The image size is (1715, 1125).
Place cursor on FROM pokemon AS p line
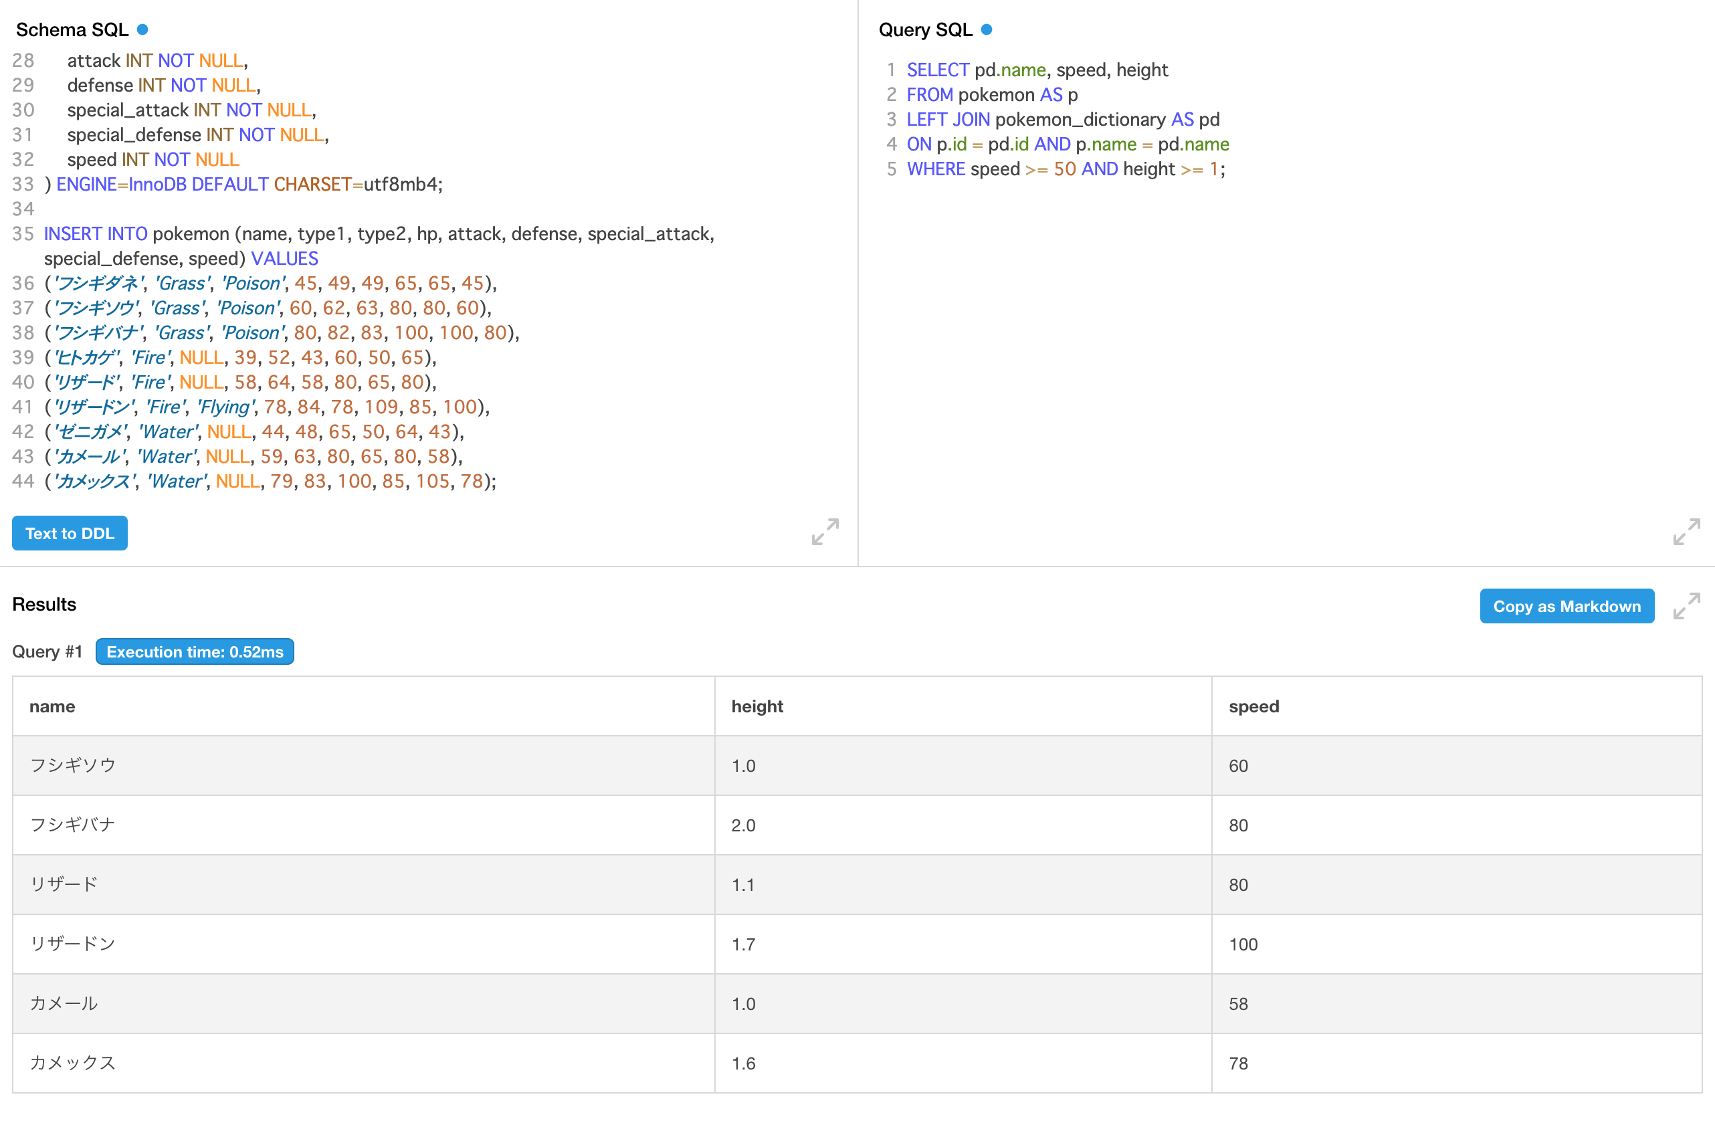coord(991,94)
